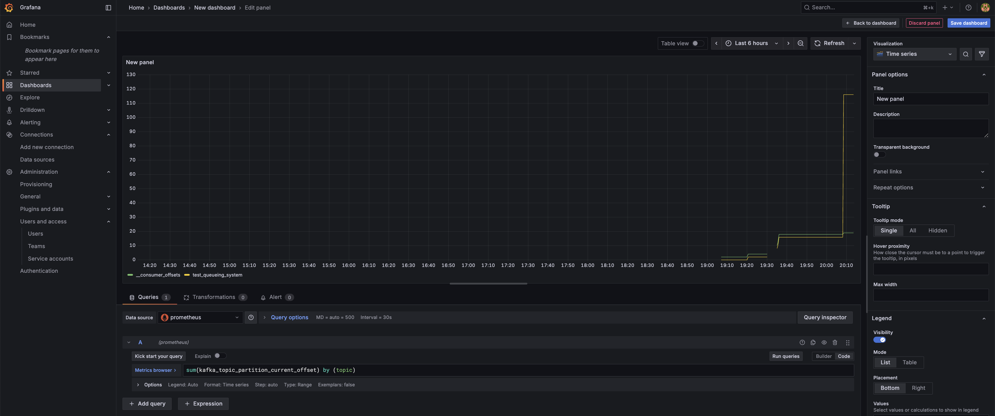Click the dock sidebar menu icon

(108, 8)
